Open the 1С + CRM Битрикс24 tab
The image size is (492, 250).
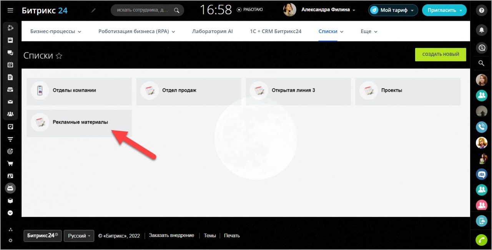tap(276, 31)
